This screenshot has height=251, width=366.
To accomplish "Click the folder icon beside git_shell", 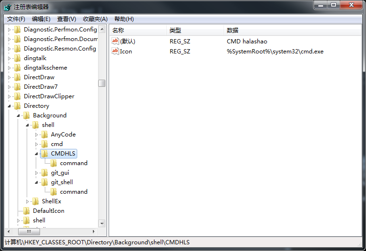I will click(x=45, y=182).
